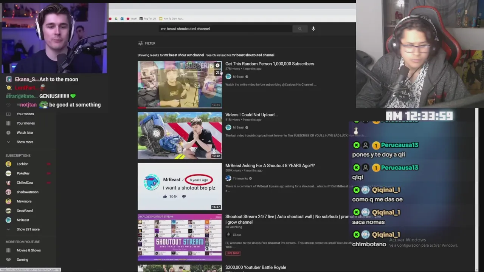Open Mewmore channel avatar

(8, 201)
